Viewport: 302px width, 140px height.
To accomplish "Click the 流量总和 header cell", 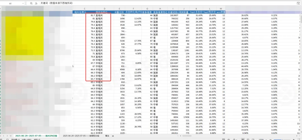I will (119, 12).
